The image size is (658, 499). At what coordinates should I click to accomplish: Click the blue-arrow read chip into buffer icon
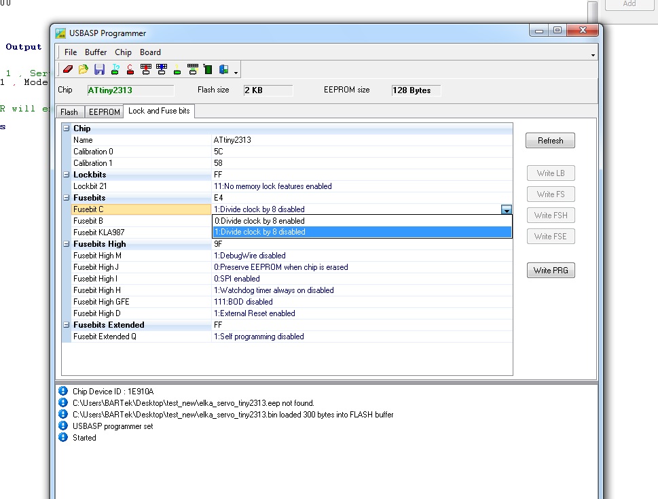pyautogui.click(x=162, y=69)
